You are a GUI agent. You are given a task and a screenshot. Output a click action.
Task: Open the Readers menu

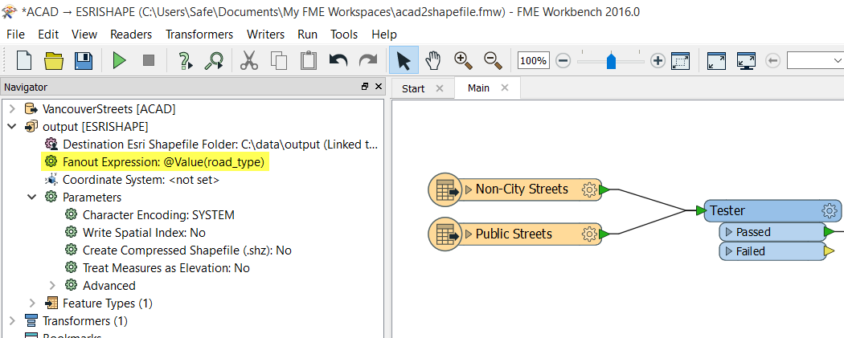131,35
